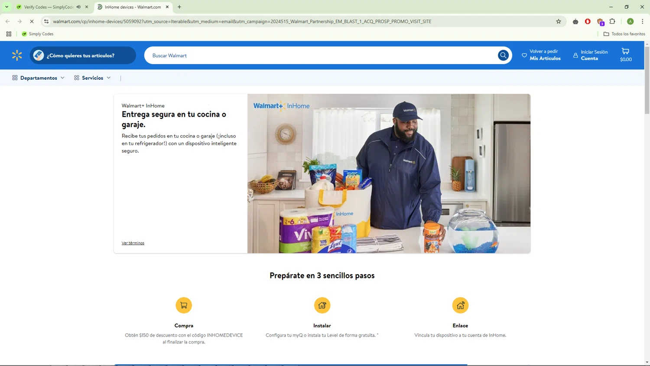The width and height of the screenshot is (650, 366).
Task: Click the Instalar garage step icon
Action: click(322, 305)
